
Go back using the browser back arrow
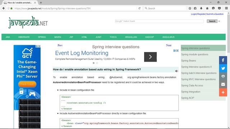coord(4,8)
